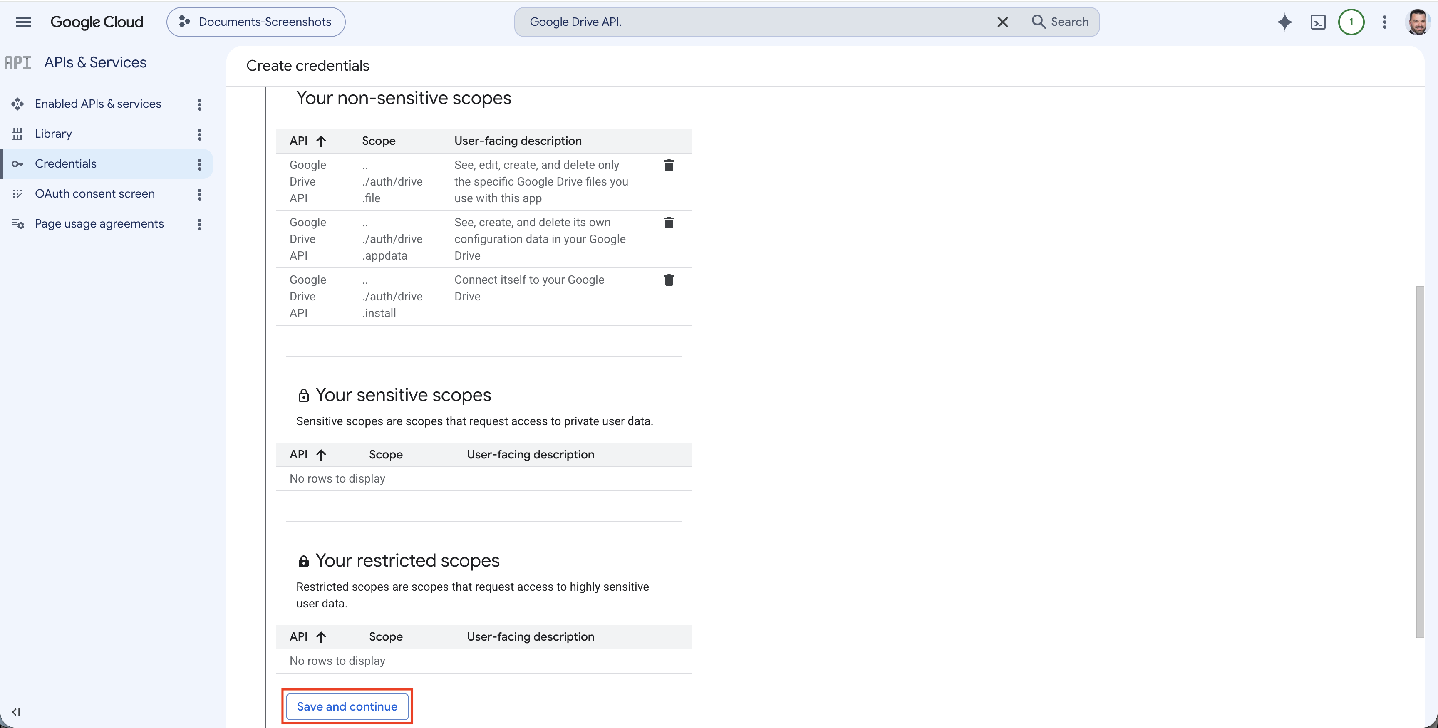Click the page vertical scrollbar
Viewport: 1438px width, 728px height.
(x=1420, y=461)
